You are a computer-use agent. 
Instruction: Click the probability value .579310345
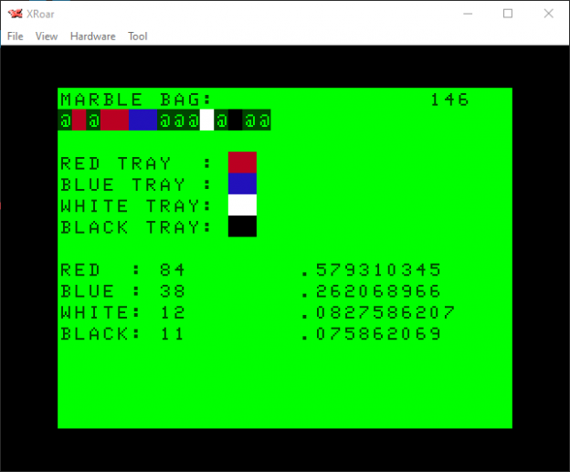371,270
